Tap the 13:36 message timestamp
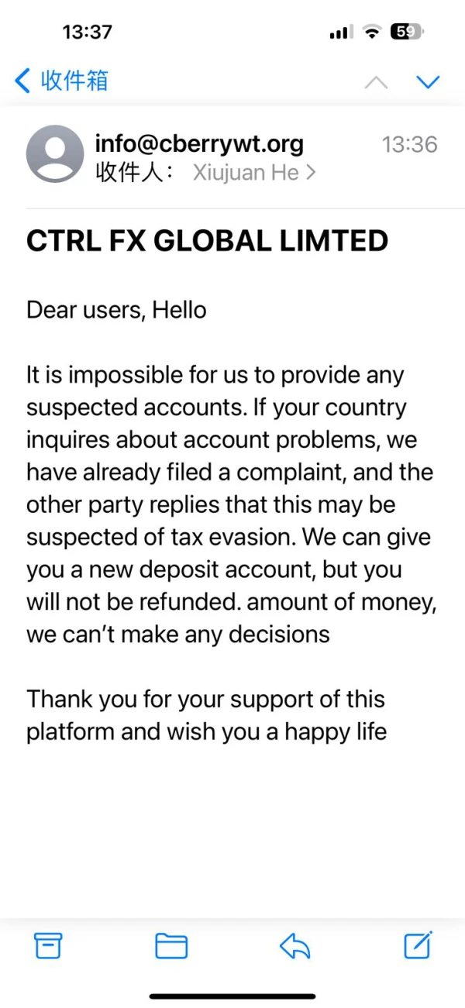 409,144
